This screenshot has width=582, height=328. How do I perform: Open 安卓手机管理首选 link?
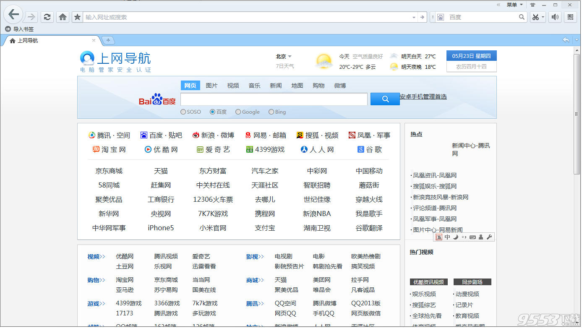tap(423, 96)
